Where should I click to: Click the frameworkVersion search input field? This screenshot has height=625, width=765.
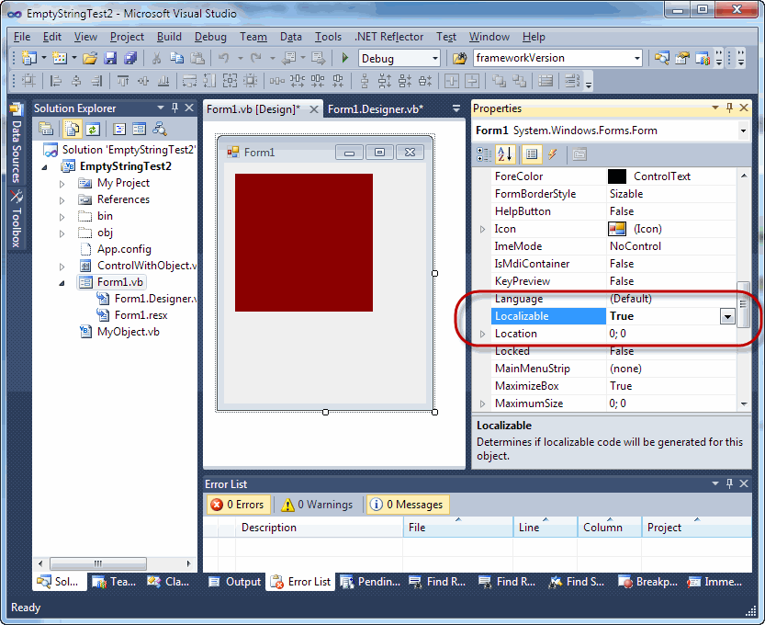[551, 58]
